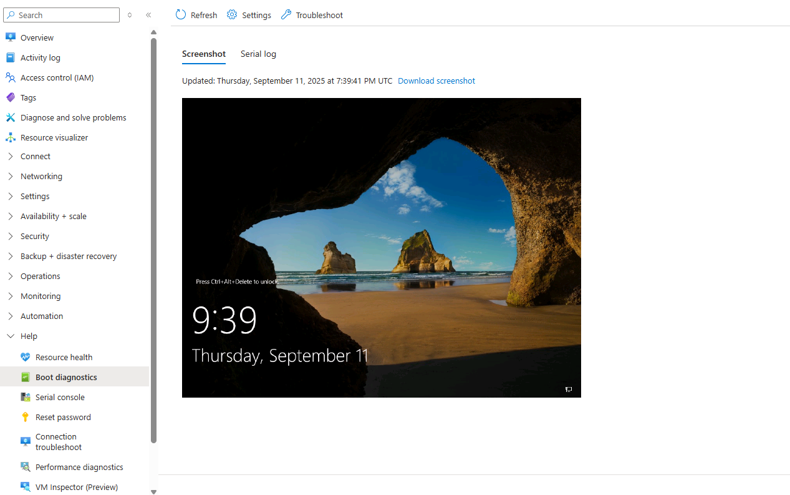Click the Performance diagnostics icon
Image resolution: width=790 pixels, height=495 pixels.
click(26, 467)
